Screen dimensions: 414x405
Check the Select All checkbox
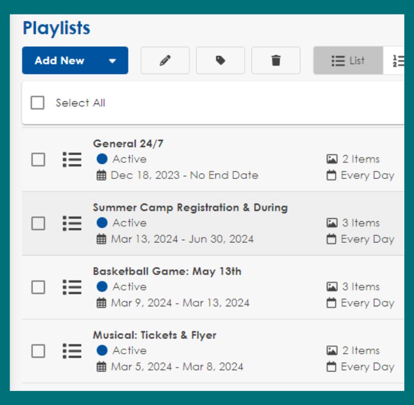37,103
